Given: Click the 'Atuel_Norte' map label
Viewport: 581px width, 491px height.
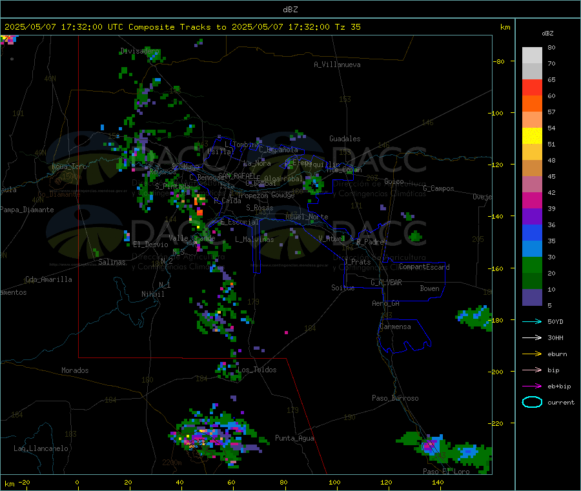Looking at the screenshot, I should click(x=307, y=217).
